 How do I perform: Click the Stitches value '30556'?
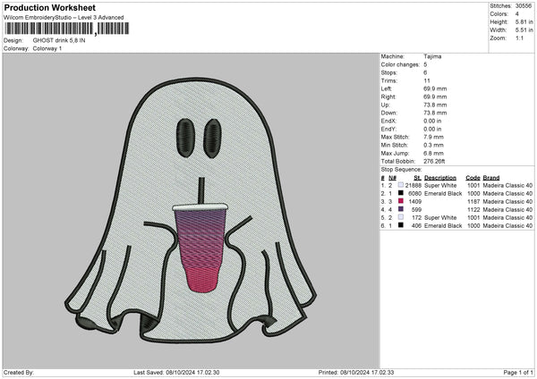524,6
